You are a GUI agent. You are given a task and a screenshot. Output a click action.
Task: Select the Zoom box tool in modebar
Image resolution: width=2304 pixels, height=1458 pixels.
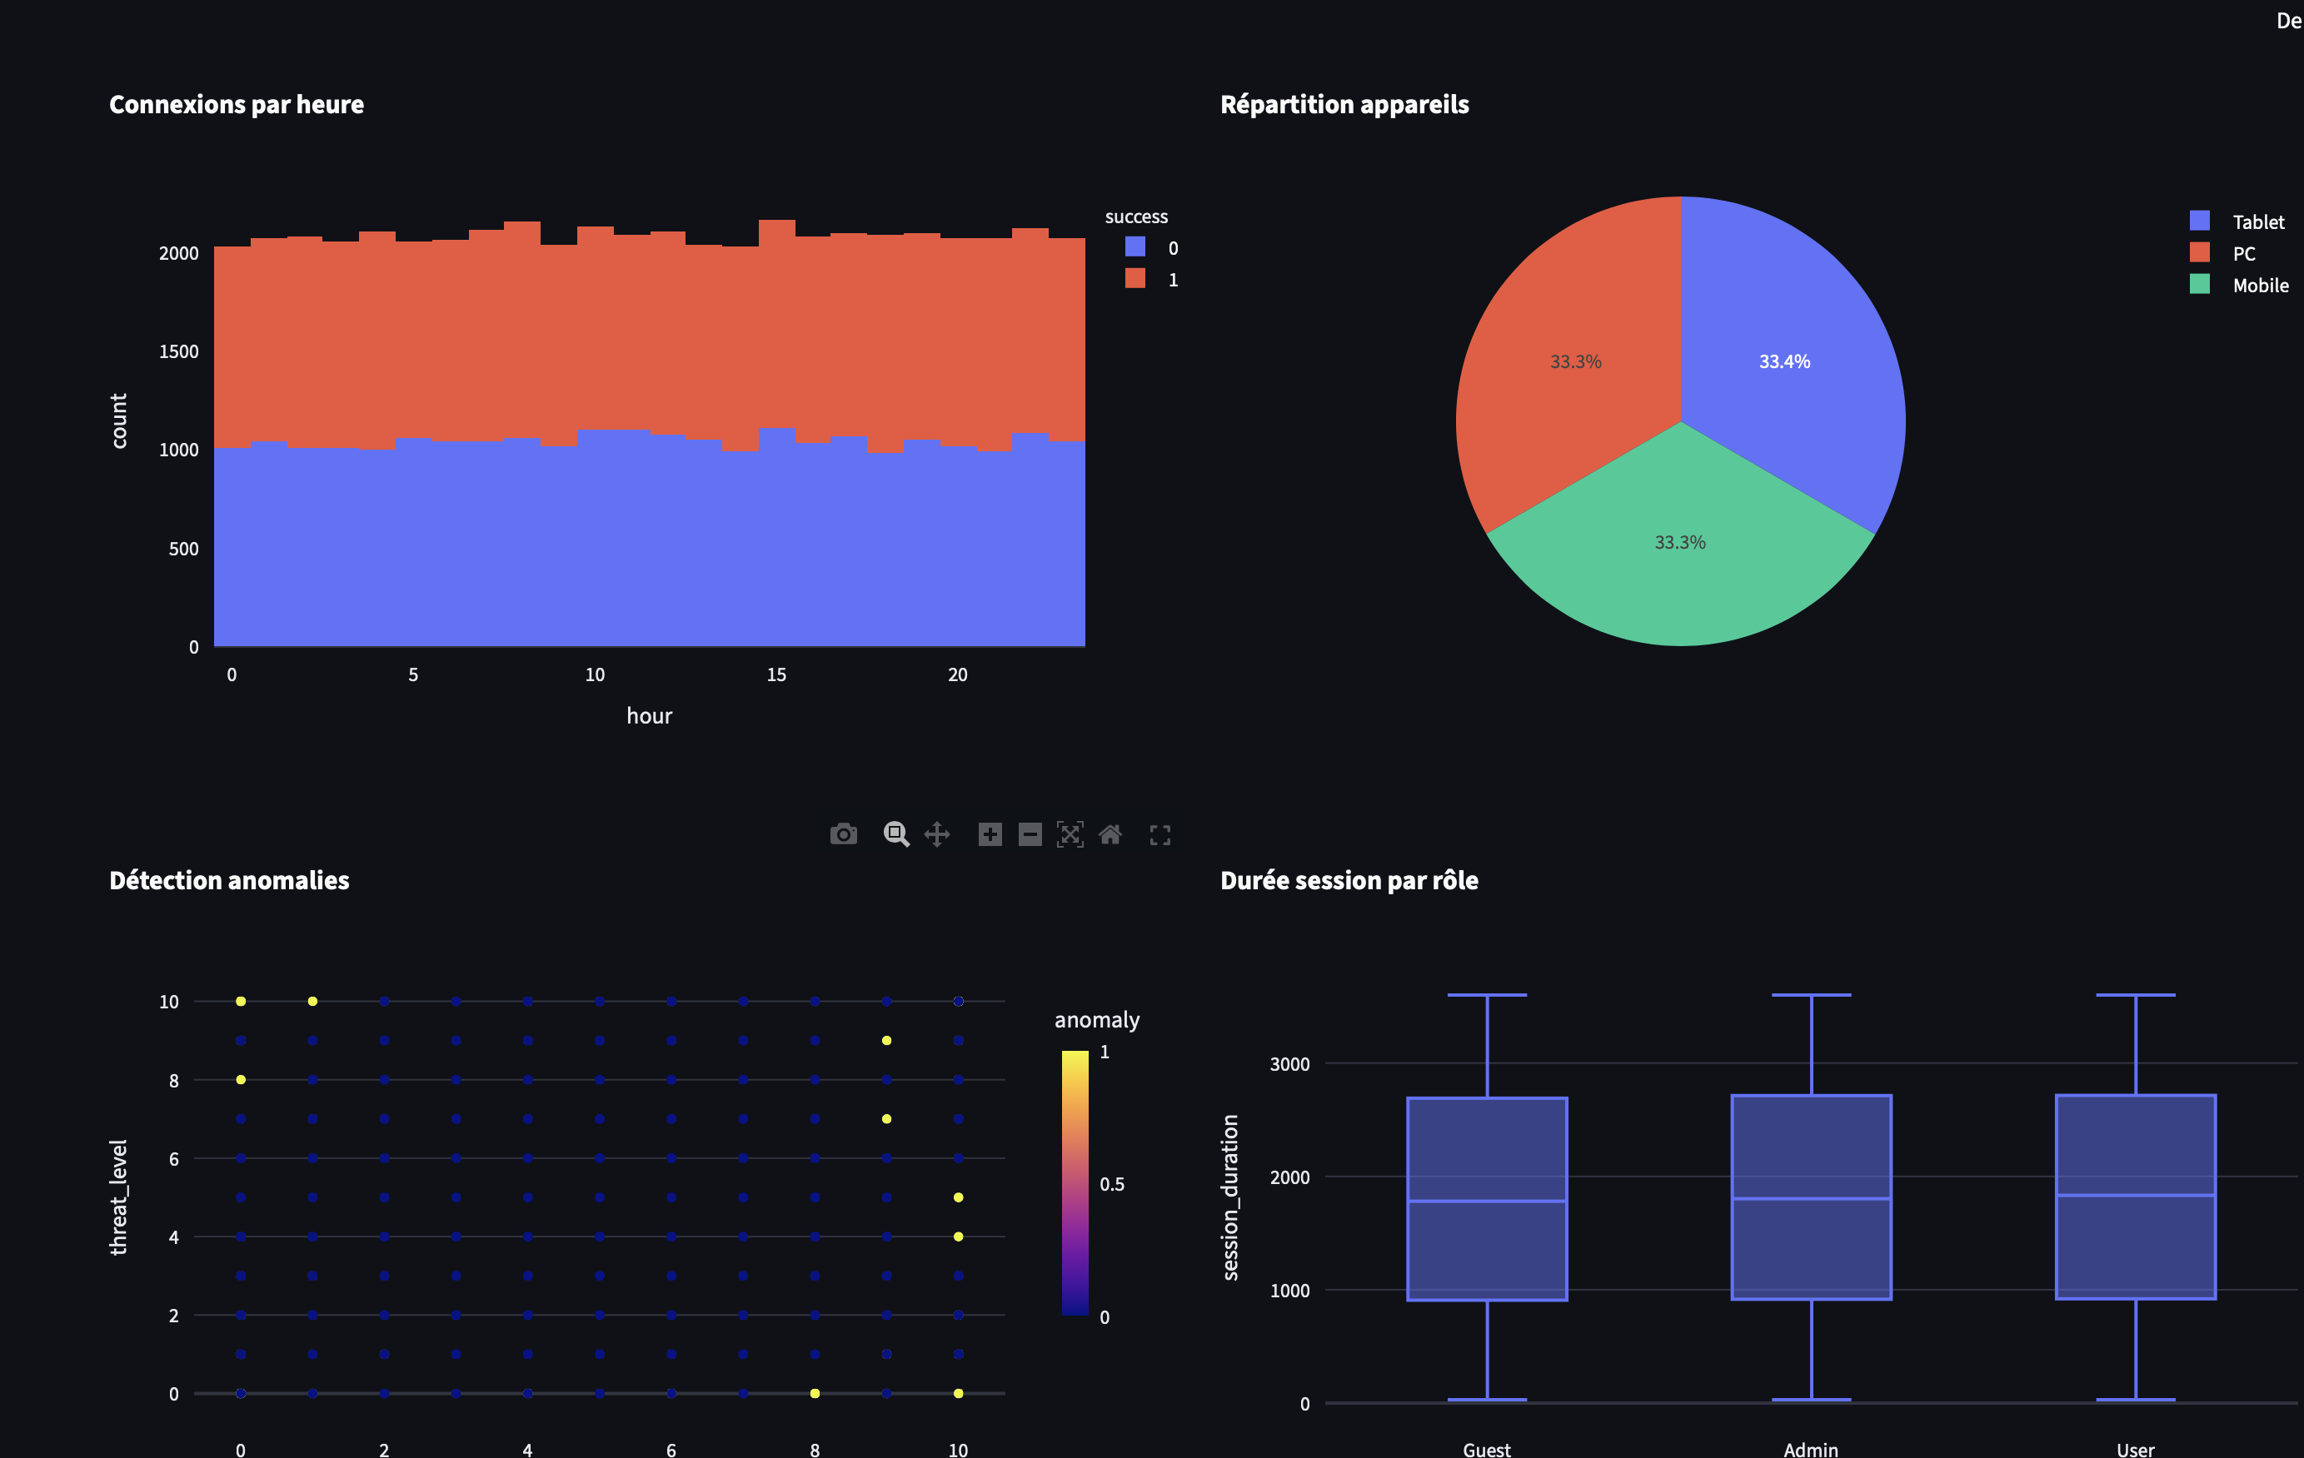(x=895, y=834)
